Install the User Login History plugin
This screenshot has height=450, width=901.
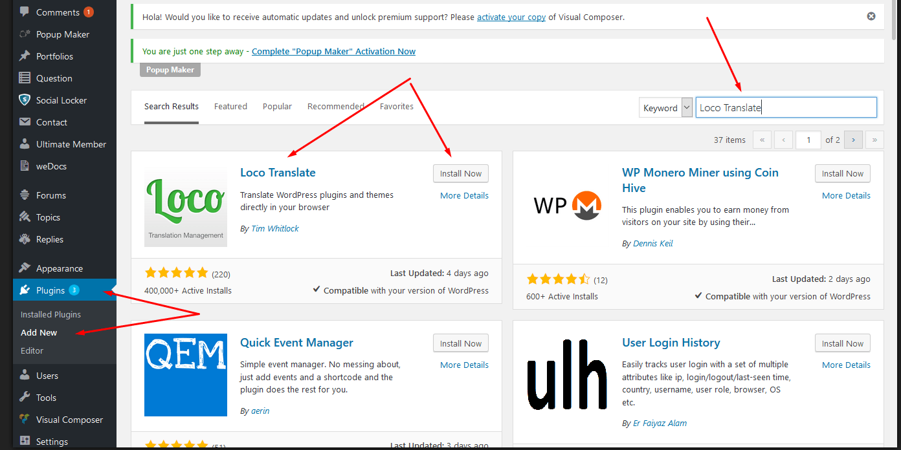click(x=843, y=343)
